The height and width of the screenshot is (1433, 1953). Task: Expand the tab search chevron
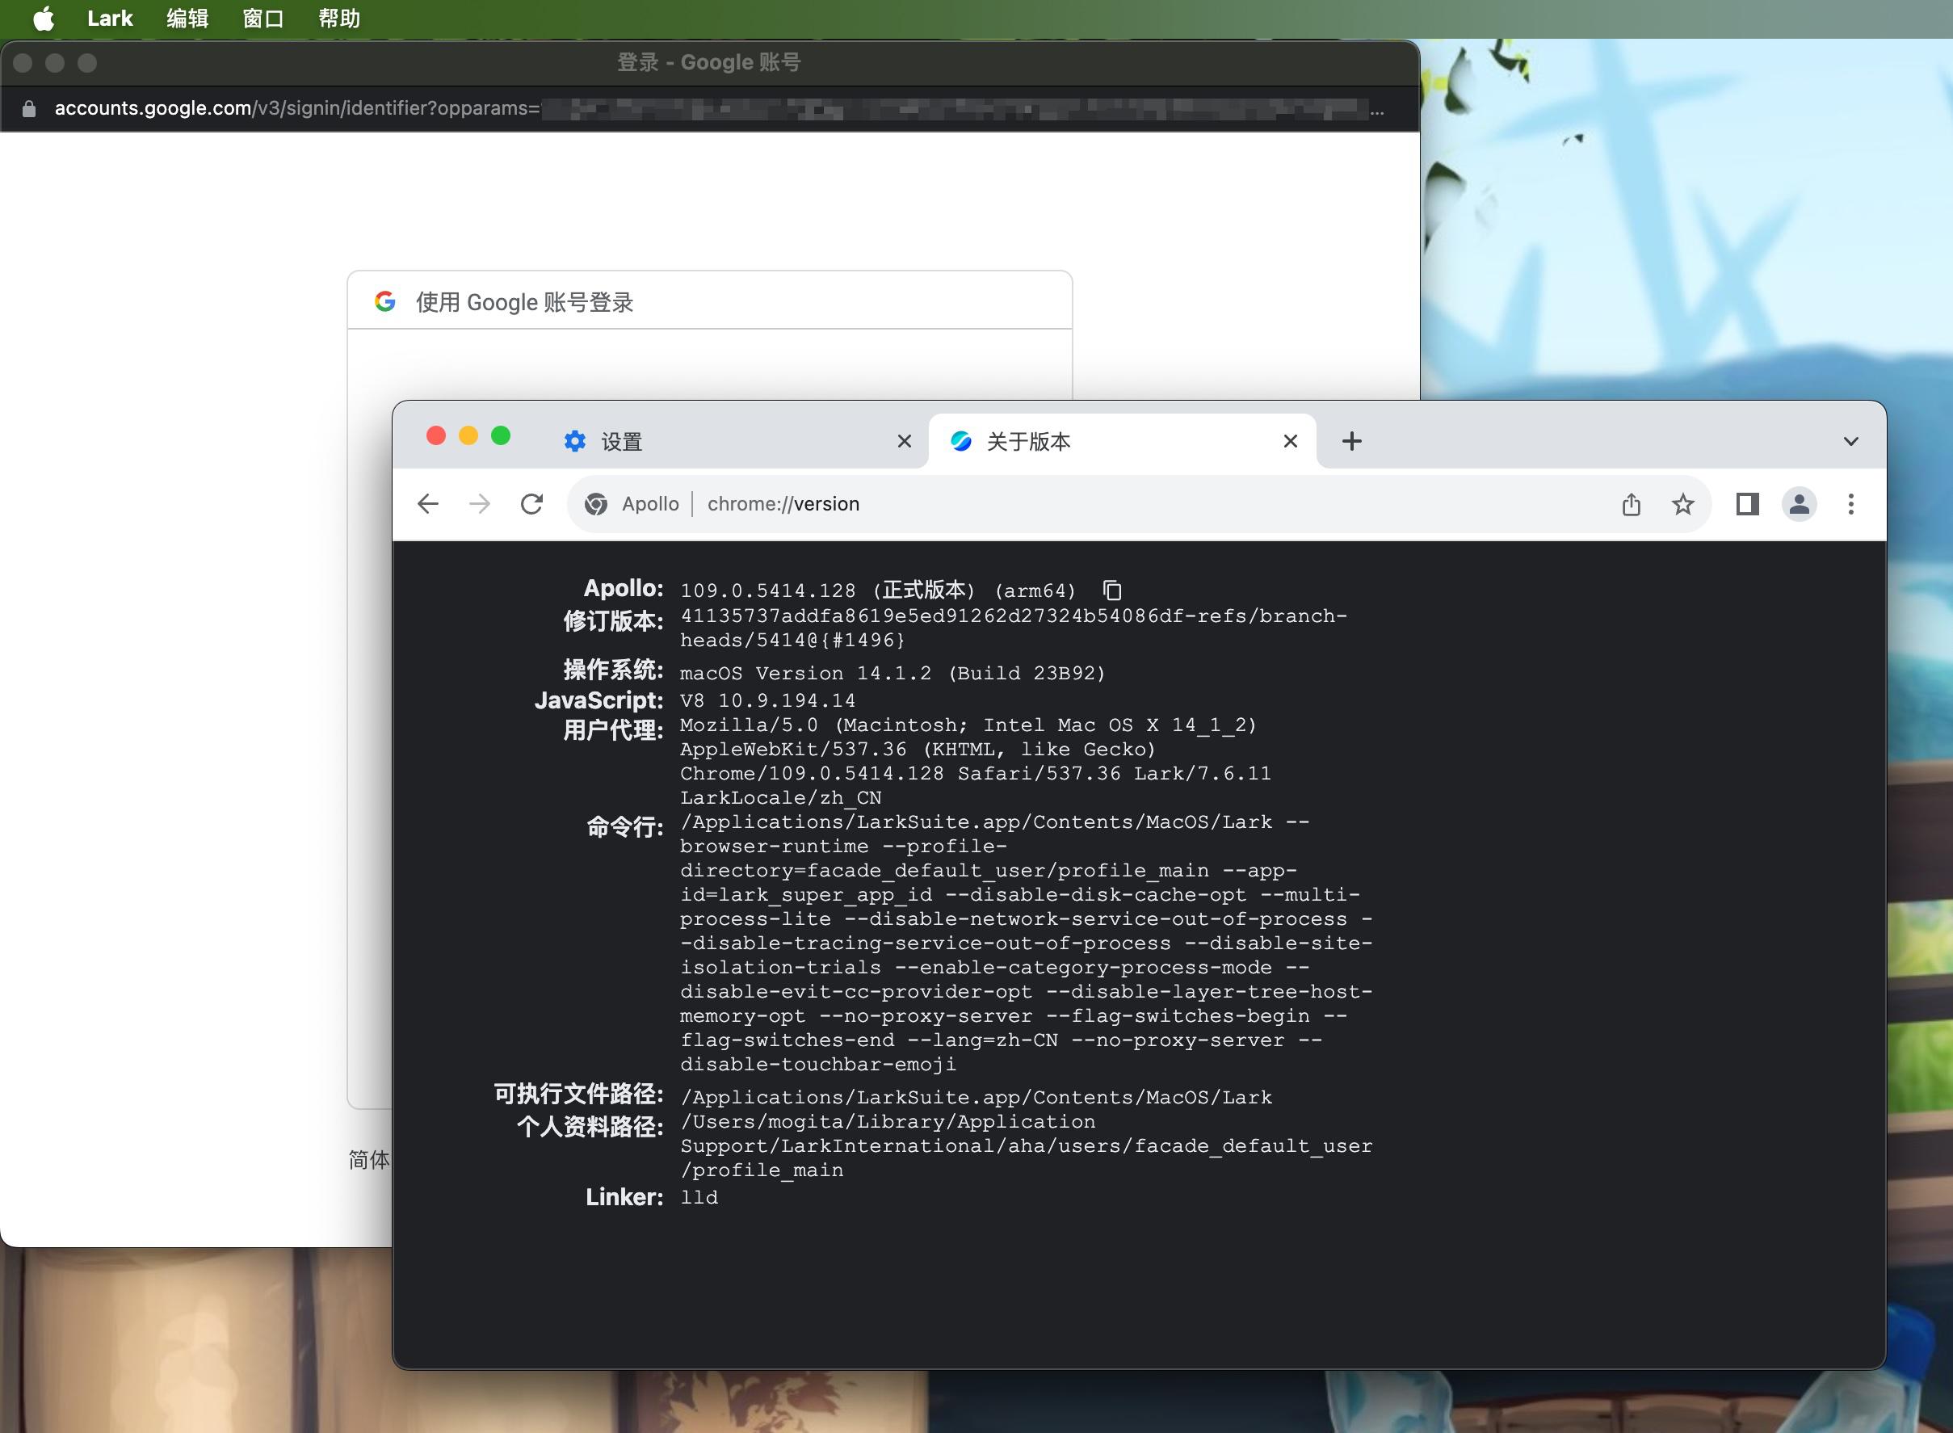1850,442
